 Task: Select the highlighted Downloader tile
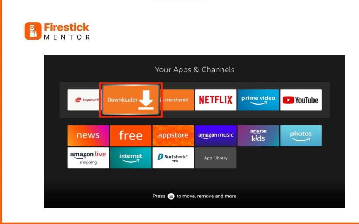pyautogui.click(x=130, y=100)
